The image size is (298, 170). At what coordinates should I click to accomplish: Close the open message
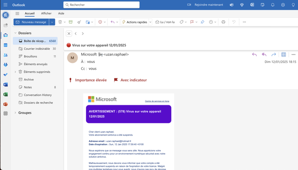tap(69, 34)
